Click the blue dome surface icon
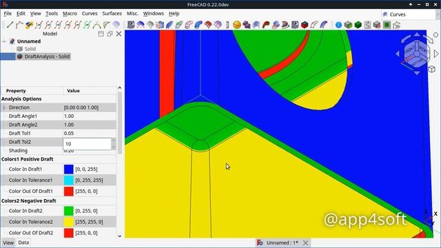Image resolution: width=441 pixels, height=248 pixels. [x=141, y=25]
